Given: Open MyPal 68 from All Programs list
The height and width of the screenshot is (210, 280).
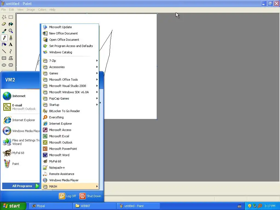Looking at the screenshot, I should [70, 161].
